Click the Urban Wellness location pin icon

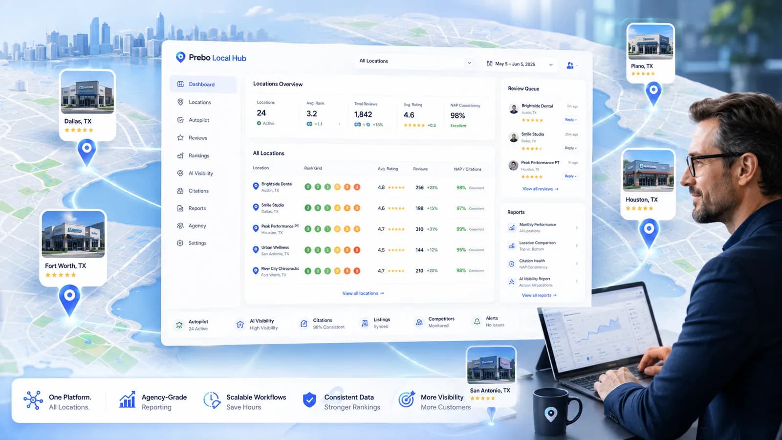click(256, 250)
